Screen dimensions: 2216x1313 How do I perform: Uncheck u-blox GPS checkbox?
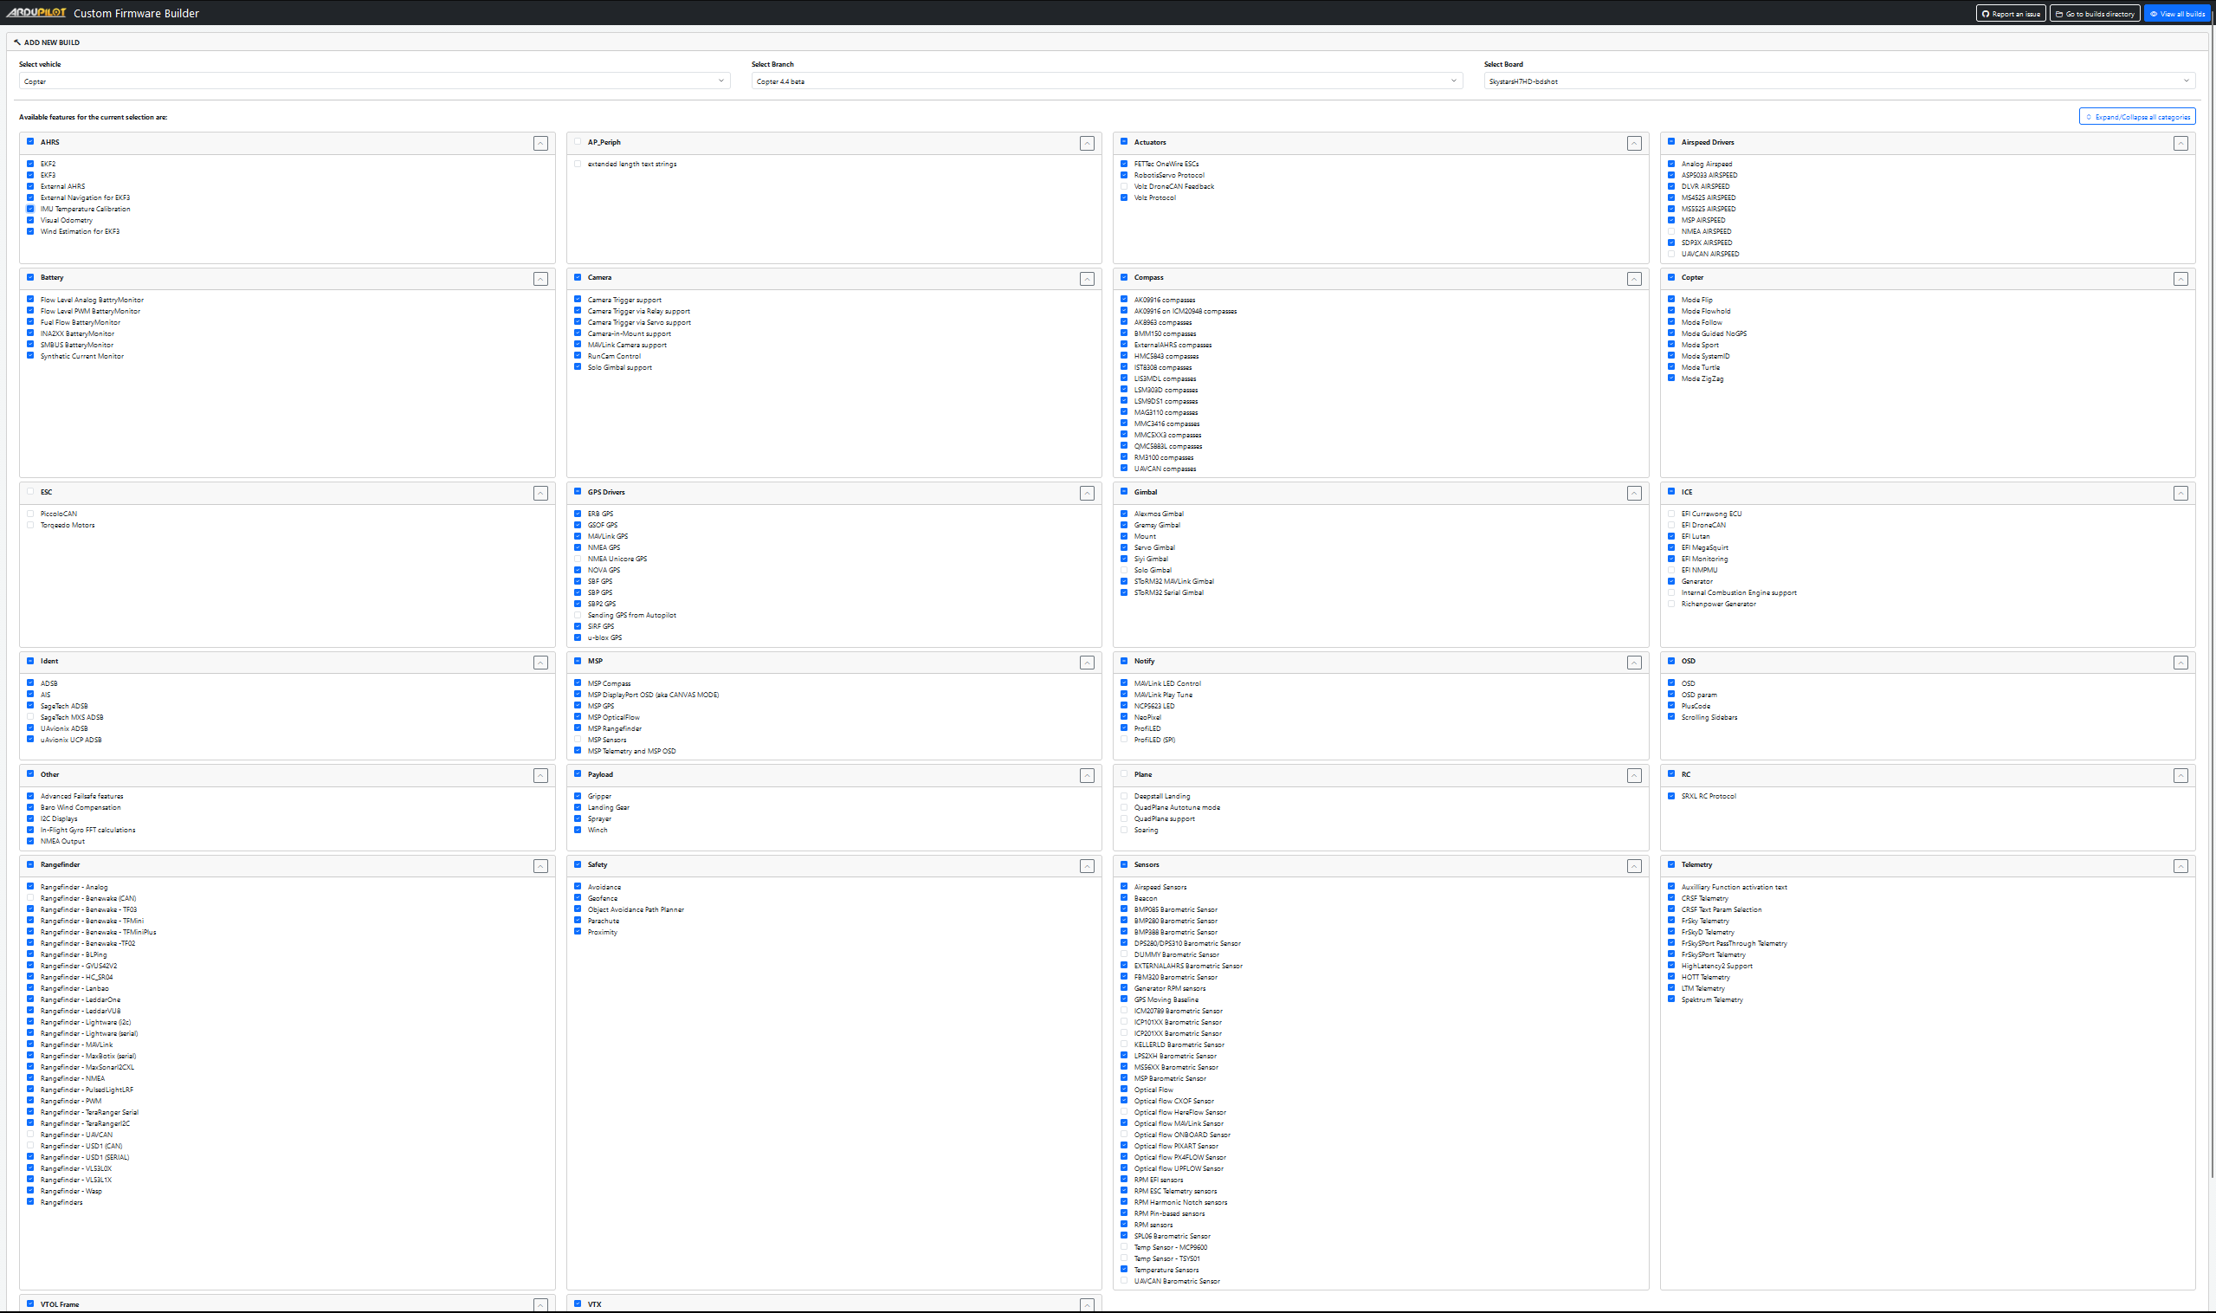click(578, 638)
